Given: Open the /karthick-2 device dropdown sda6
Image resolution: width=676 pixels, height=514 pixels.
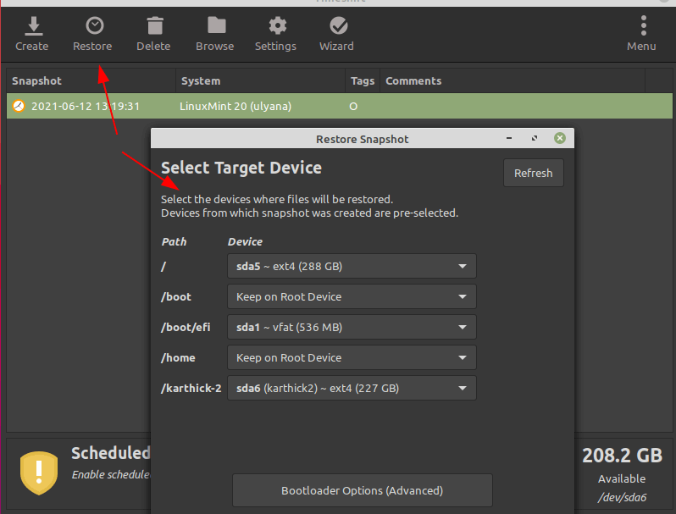Looking at the screenshot, I should point(352,388).
